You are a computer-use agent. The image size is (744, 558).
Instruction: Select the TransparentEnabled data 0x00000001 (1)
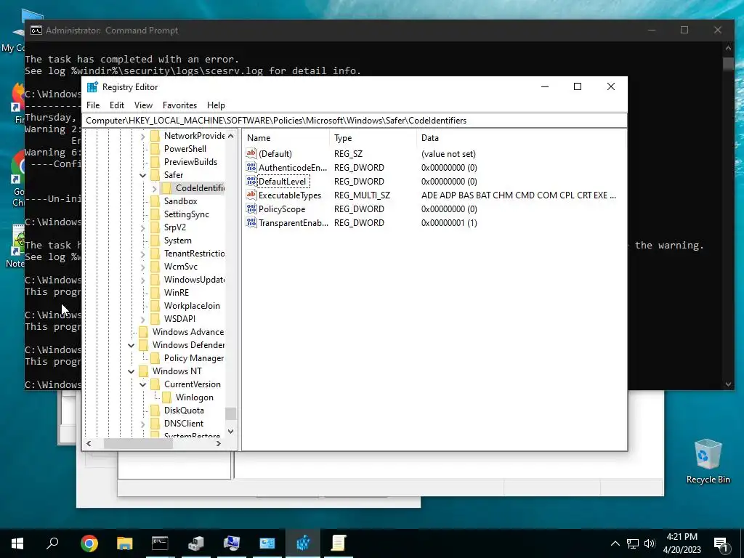click(449, 223)
